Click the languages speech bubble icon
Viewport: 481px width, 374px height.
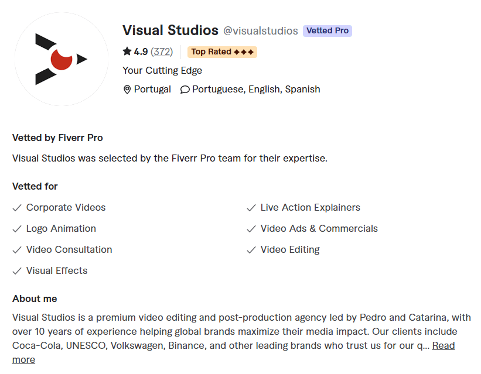pyautogui.click(x=185, y=90)
